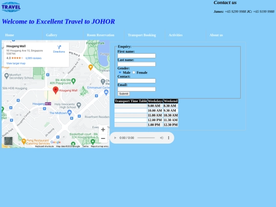Click Peng Restaurant Catering Services marker
The width and height of the screenshot is (276, 207).
pyautogui.click(x=24, y=142)
